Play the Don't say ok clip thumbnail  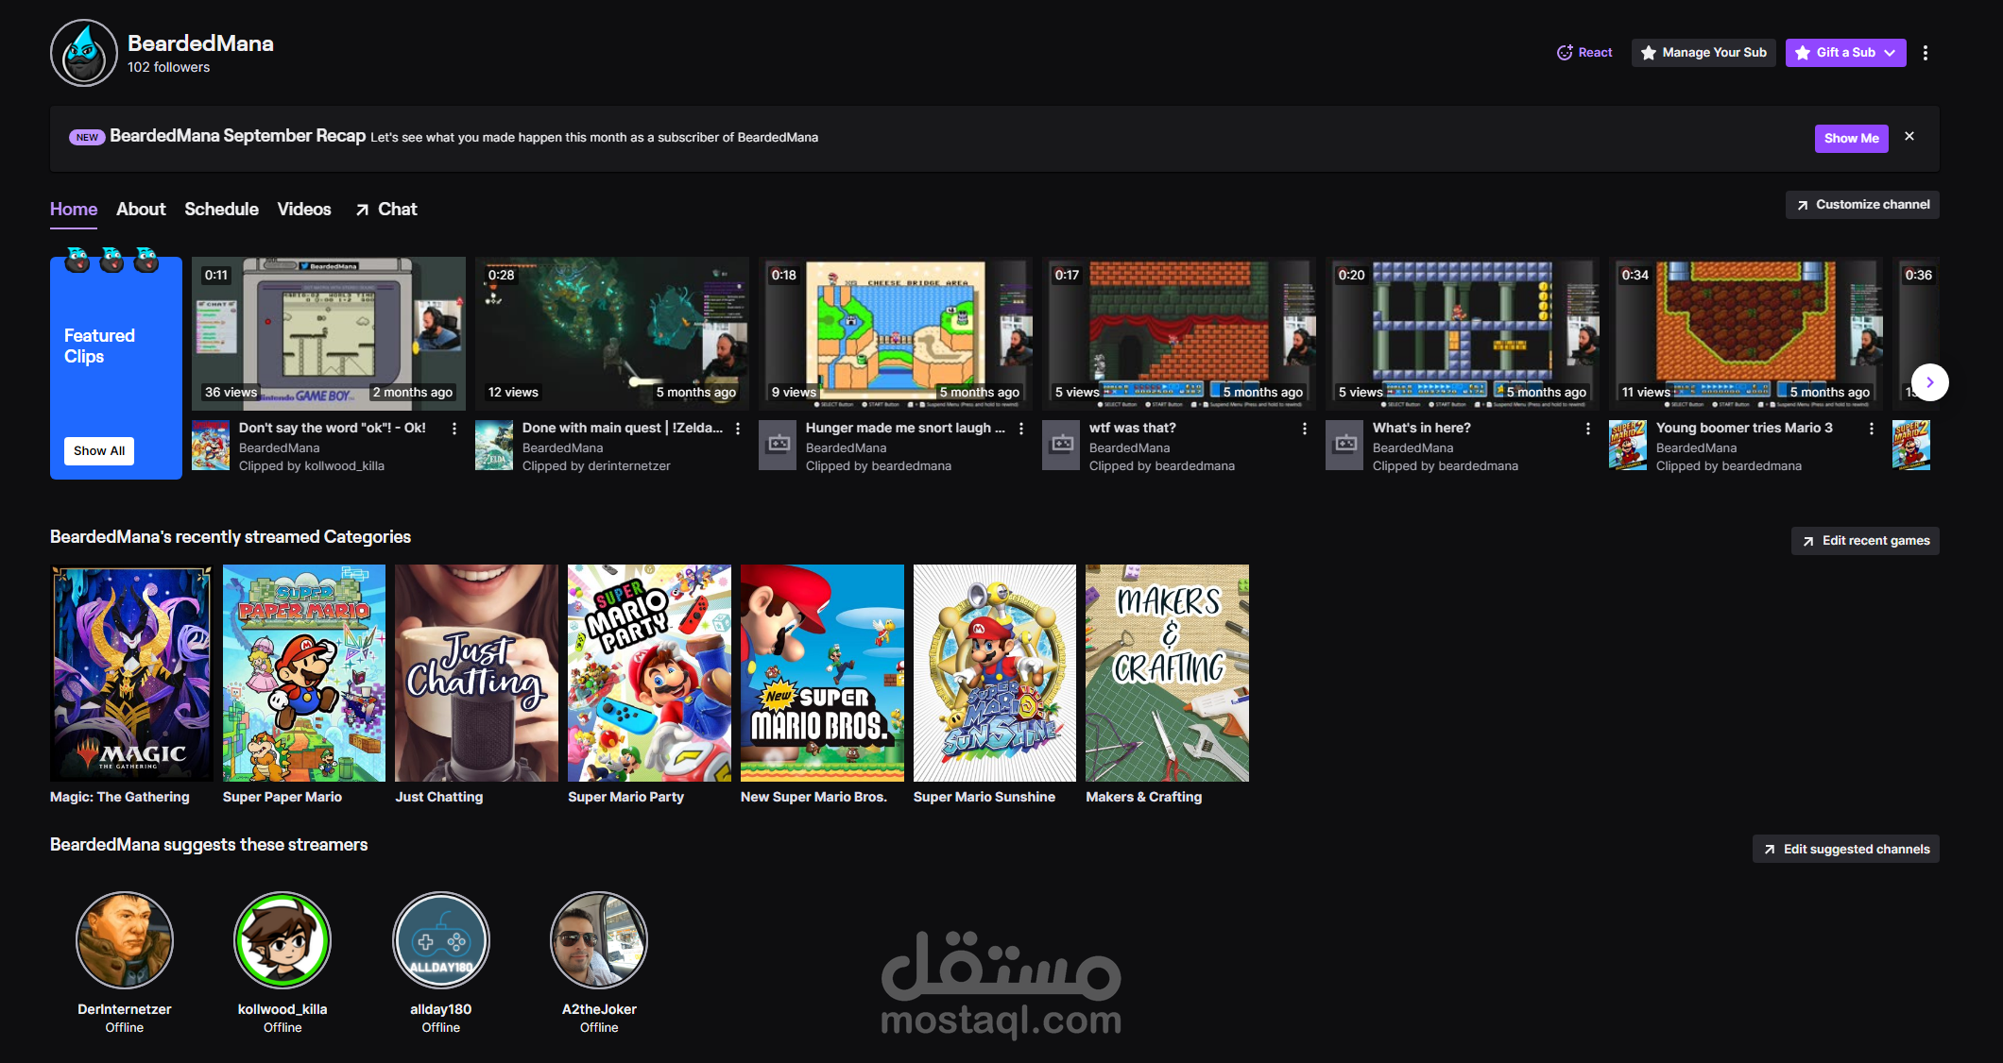pos(329,333)
